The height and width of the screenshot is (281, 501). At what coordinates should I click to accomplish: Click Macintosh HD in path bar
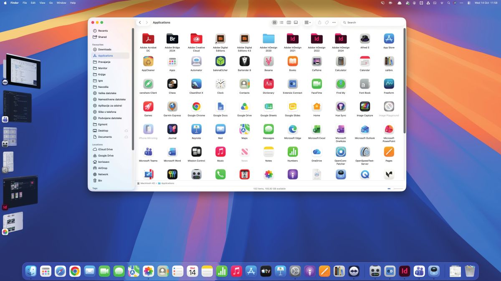(146, 183)
